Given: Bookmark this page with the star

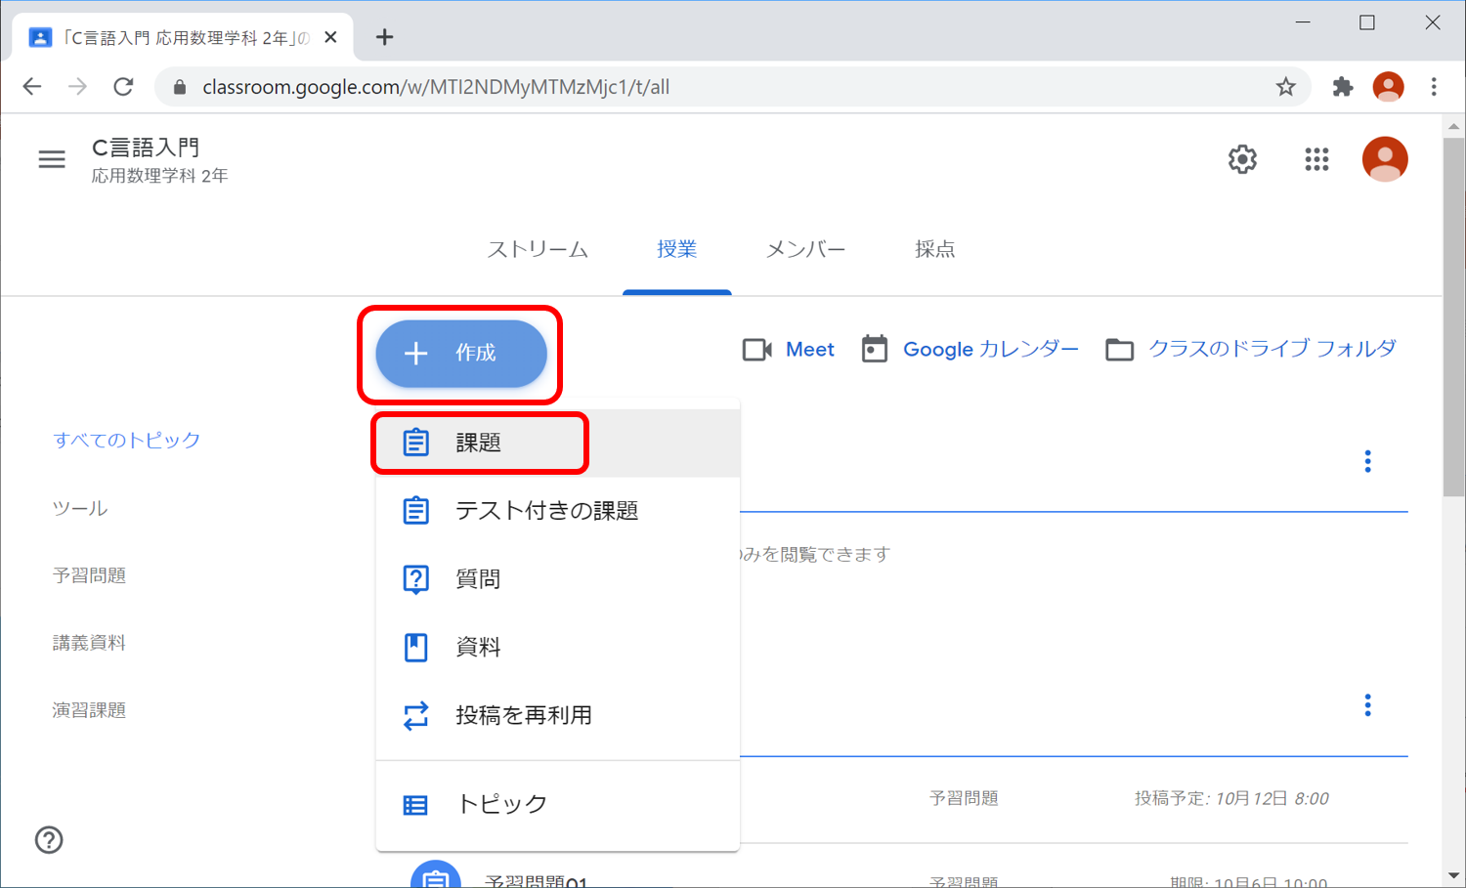Looking at the screenshot, I should coord(1286,87).
